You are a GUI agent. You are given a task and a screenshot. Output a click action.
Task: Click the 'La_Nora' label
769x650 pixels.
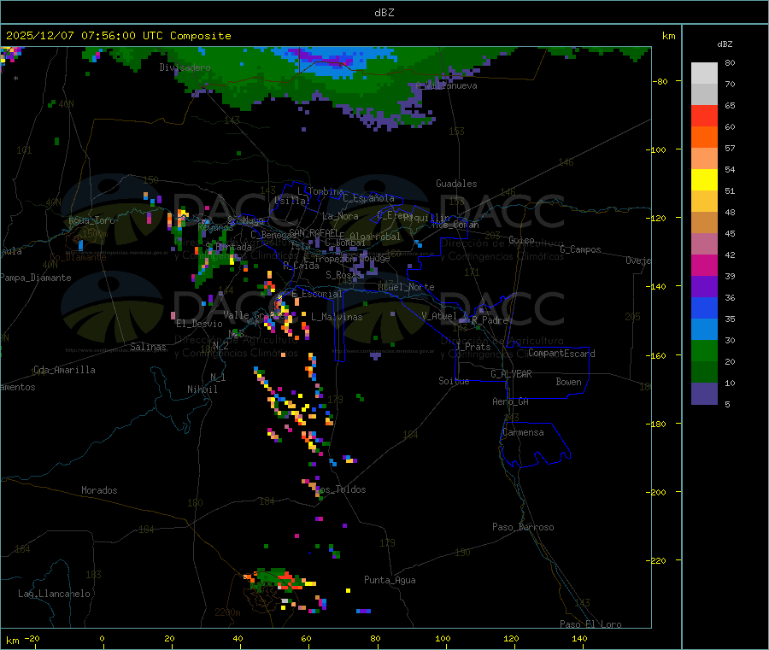340,216
